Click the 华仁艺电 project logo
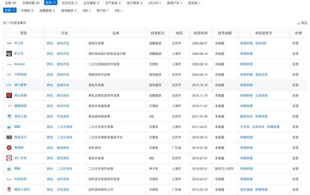This screenshot has height=195, width=310. point(9,158)
